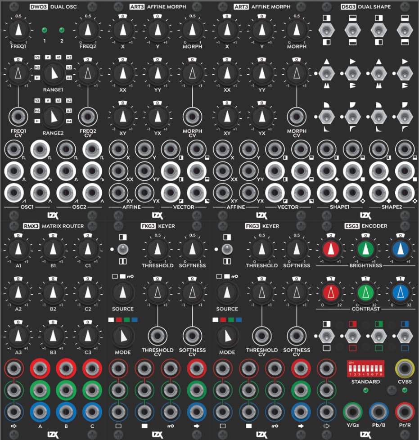Flip the white-marked toggle switch on ESG3
The image size is (419, 440).
click(x=327, y=336)
